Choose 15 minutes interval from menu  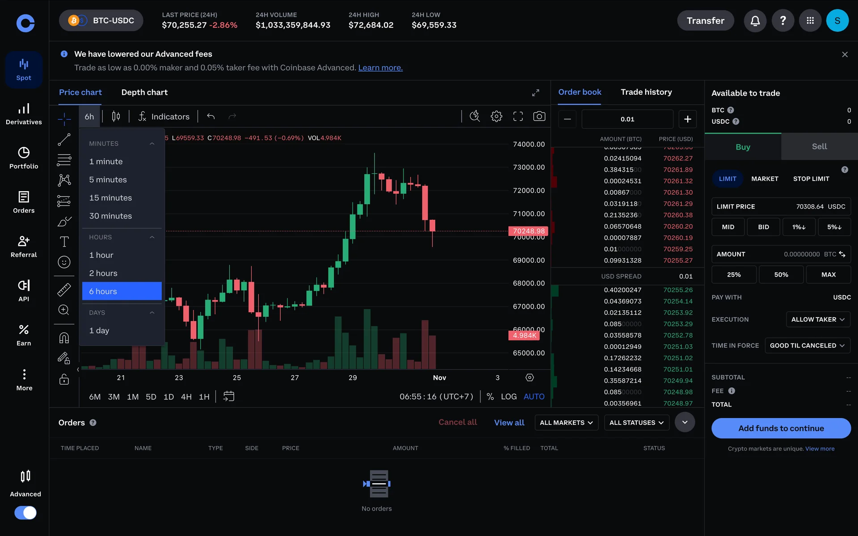[x=110, y=198]
